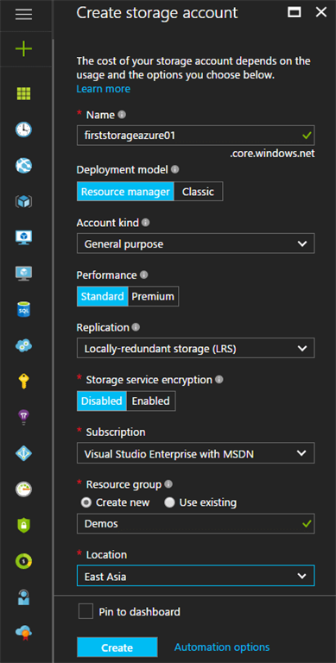Open Virtual machines blue monitor icon
Screen dimensions: 336x663
point(23,237)
